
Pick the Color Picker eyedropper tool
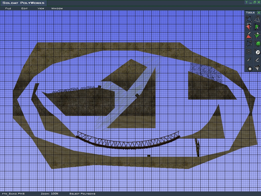(x=249, y=60)
